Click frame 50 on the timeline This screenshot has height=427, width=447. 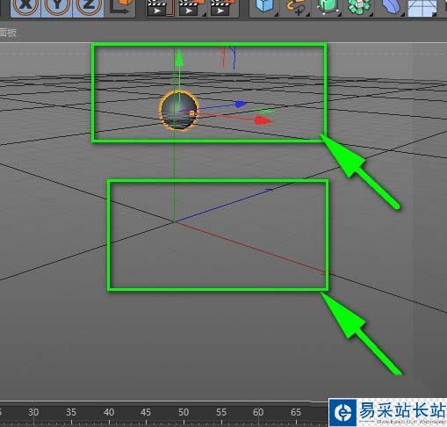[x=184, y=412]
